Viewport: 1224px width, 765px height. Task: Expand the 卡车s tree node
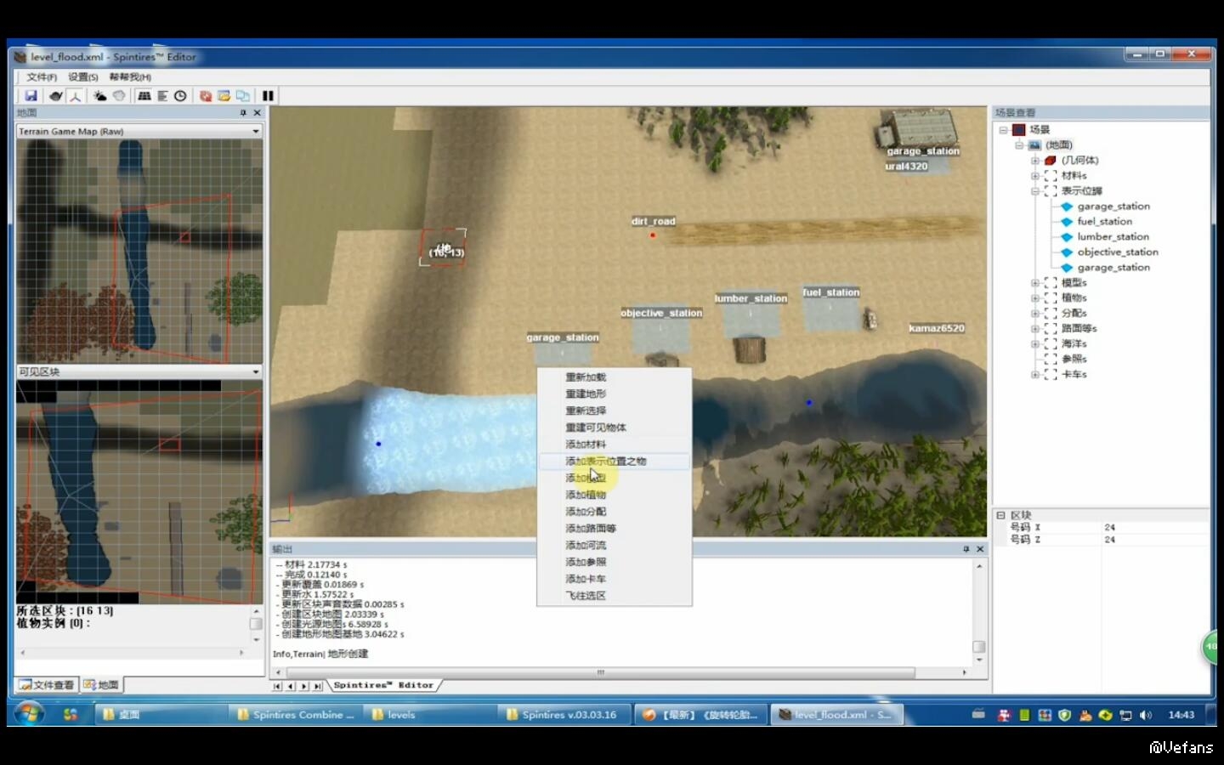[x=1035, y=375]
